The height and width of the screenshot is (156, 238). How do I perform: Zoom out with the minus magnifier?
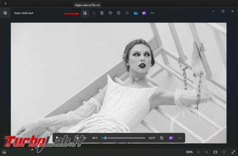(x=198, y=152)
